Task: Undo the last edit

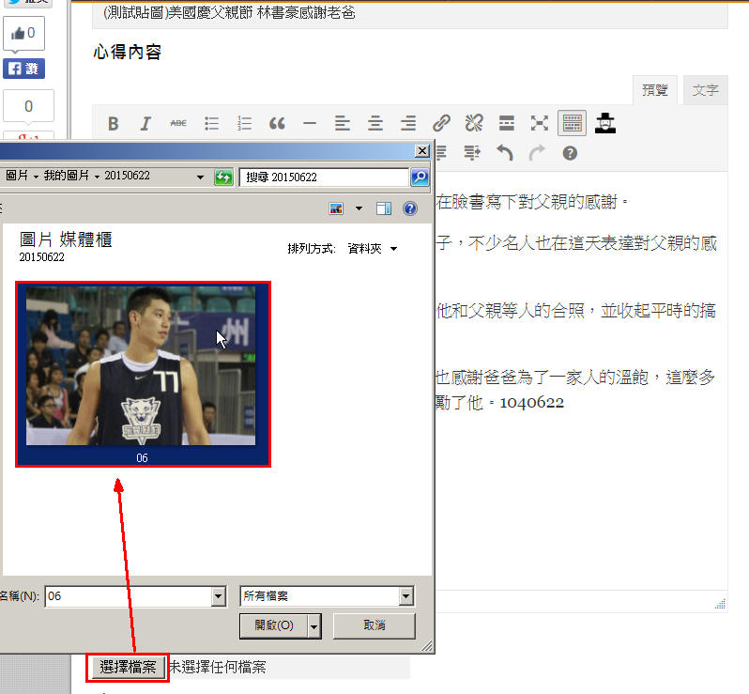Action: pyautogui.click(x=505, y=152)
